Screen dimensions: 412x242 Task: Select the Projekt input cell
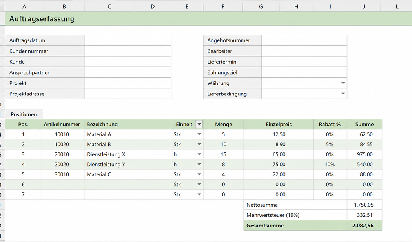[x=128, y=83]
